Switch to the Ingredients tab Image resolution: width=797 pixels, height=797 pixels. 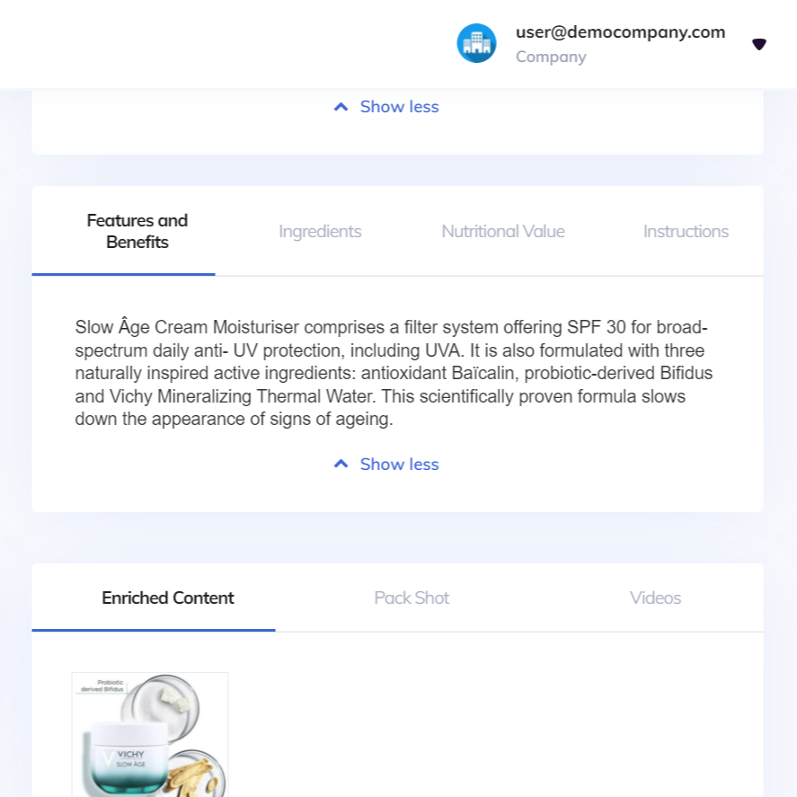tap(320, 231)
